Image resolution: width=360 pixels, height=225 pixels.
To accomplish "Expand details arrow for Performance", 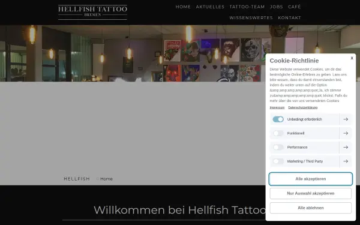I will (346, 147).
